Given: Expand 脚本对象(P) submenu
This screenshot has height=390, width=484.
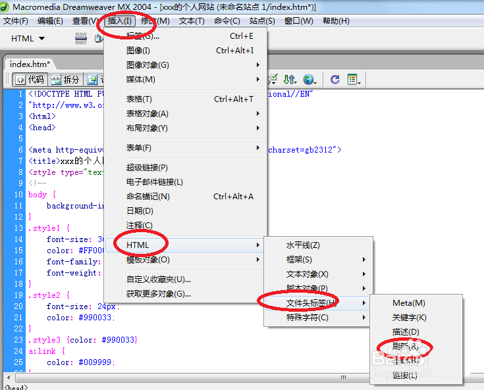Looking at the screenshot, I should 318,288.
